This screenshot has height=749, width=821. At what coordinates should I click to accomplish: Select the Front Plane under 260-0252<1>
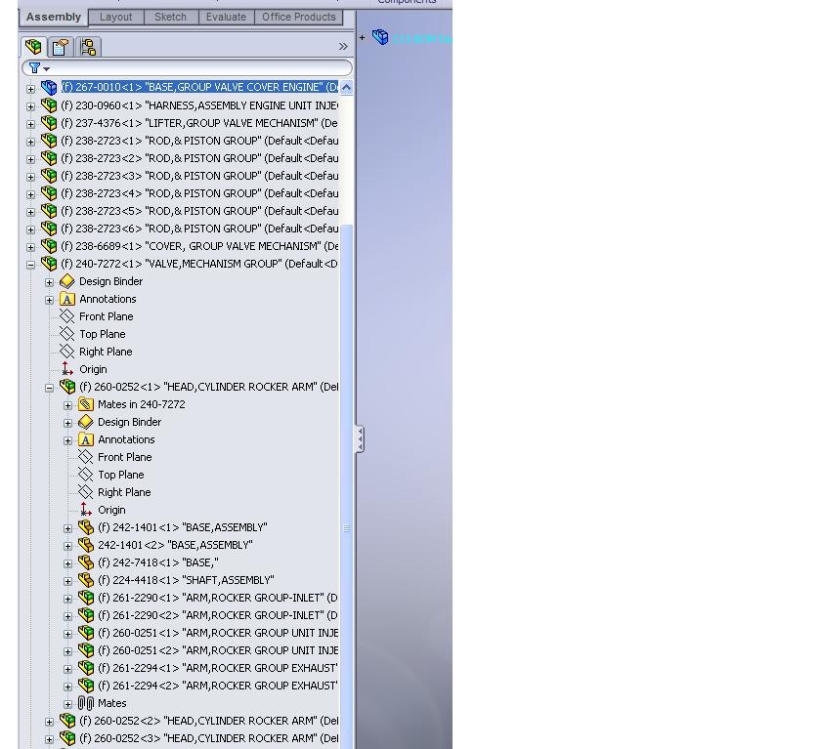coord(125,457)
